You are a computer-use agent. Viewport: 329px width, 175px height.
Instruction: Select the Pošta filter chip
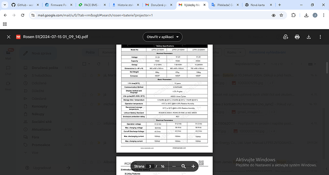pyautogui.click(x=90, y=52)
